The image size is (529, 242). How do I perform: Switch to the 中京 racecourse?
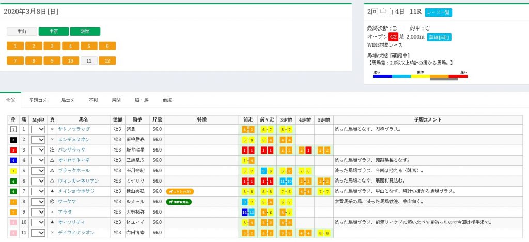point(53,31)
